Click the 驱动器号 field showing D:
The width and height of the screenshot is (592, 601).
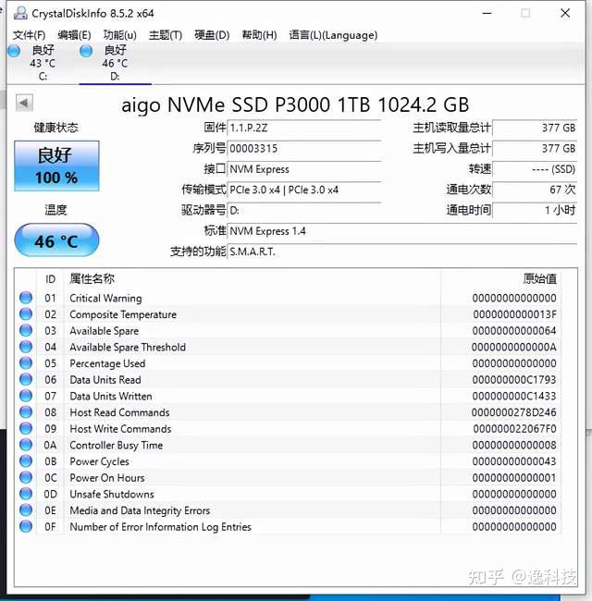(x=304, y=211)
